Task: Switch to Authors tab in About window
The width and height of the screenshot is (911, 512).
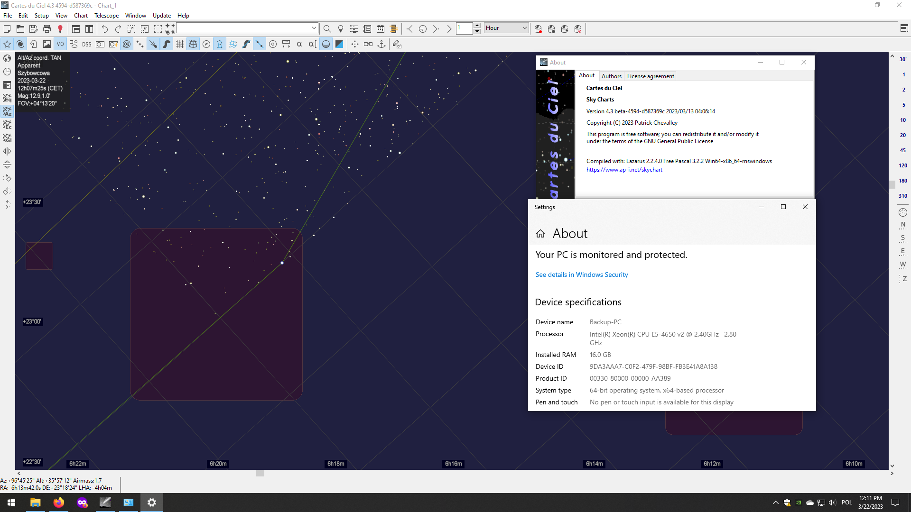Action: point(611,76)
